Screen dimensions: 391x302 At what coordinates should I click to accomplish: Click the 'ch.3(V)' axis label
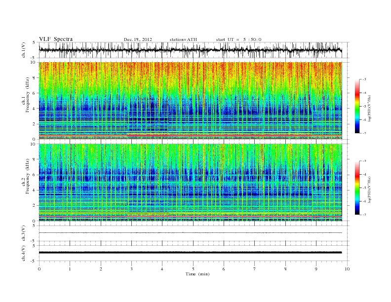tap(24, 233)
